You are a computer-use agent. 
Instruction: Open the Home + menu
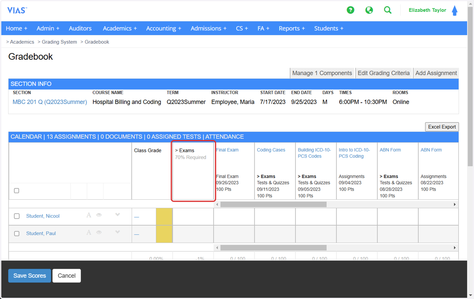[x=17, y=28]
